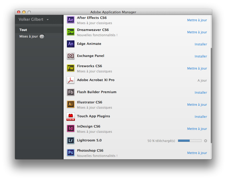Screen dimensions: 227x180
Task: Update After Effects CS6 via Mettre à jour
Action: pyautogui.click(x=197, y=20)
